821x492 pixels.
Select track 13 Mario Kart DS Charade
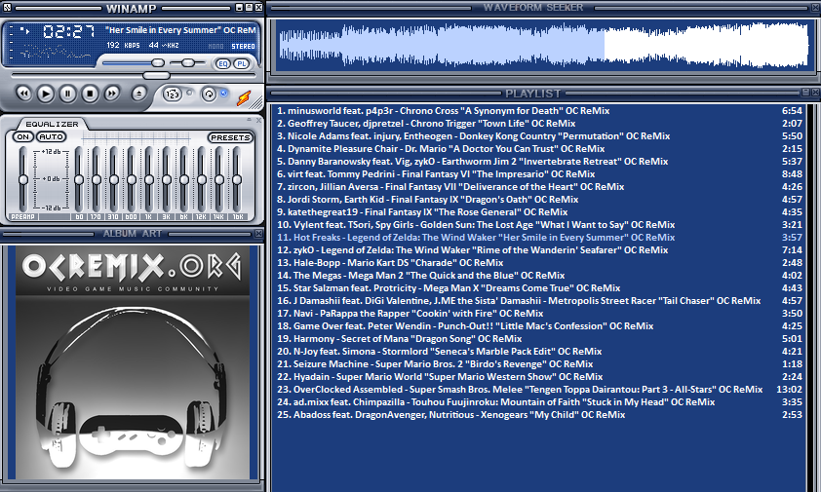pos(539,263)
